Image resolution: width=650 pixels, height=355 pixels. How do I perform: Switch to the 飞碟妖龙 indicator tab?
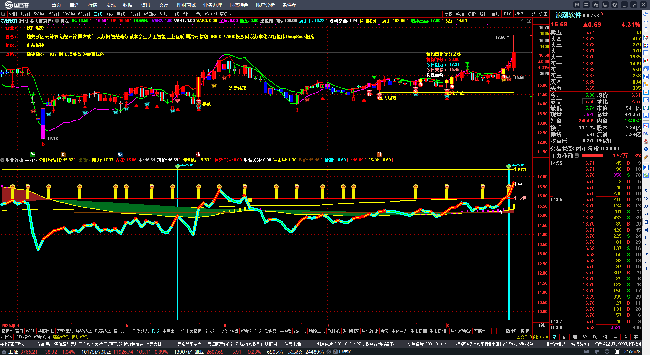(140, 331)
